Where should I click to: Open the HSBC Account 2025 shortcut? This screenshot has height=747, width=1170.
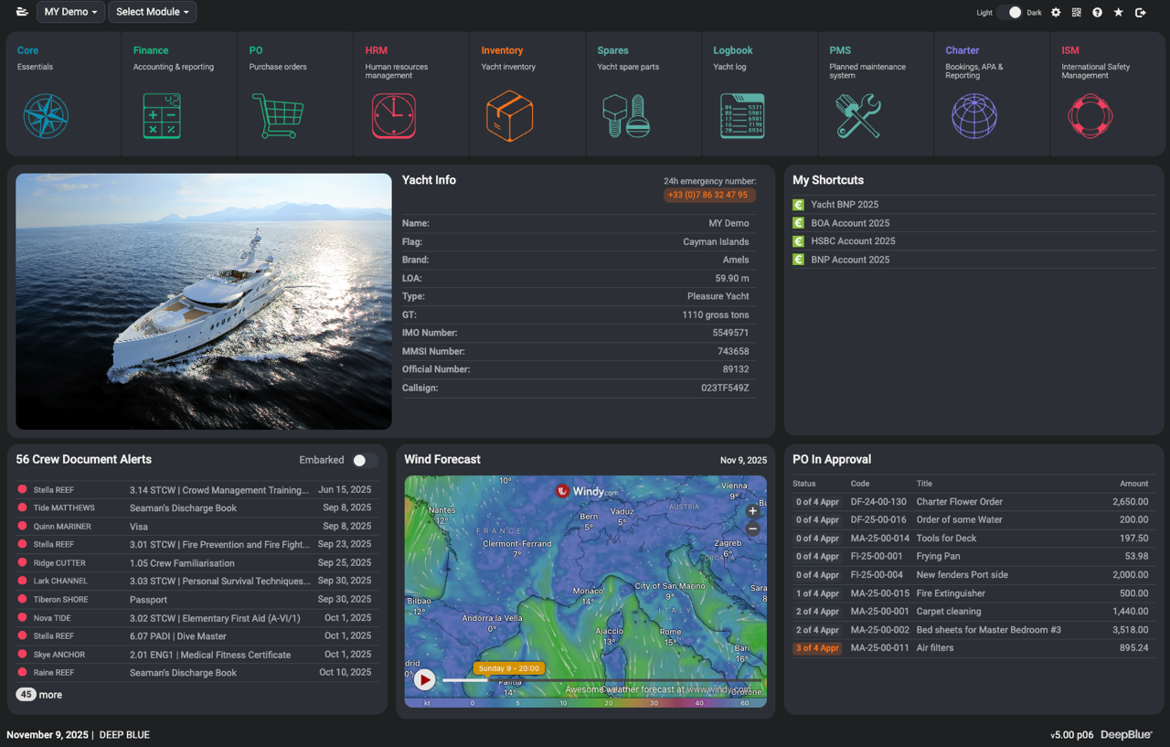(853, 241)
